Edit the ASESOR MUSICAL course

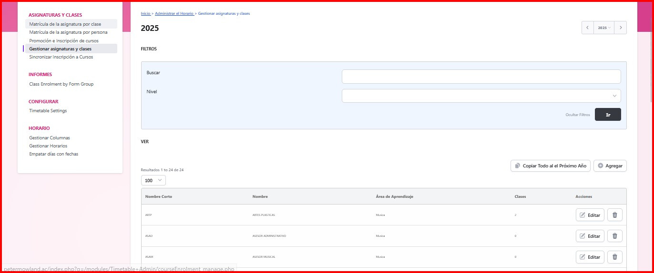click(590, 257)
